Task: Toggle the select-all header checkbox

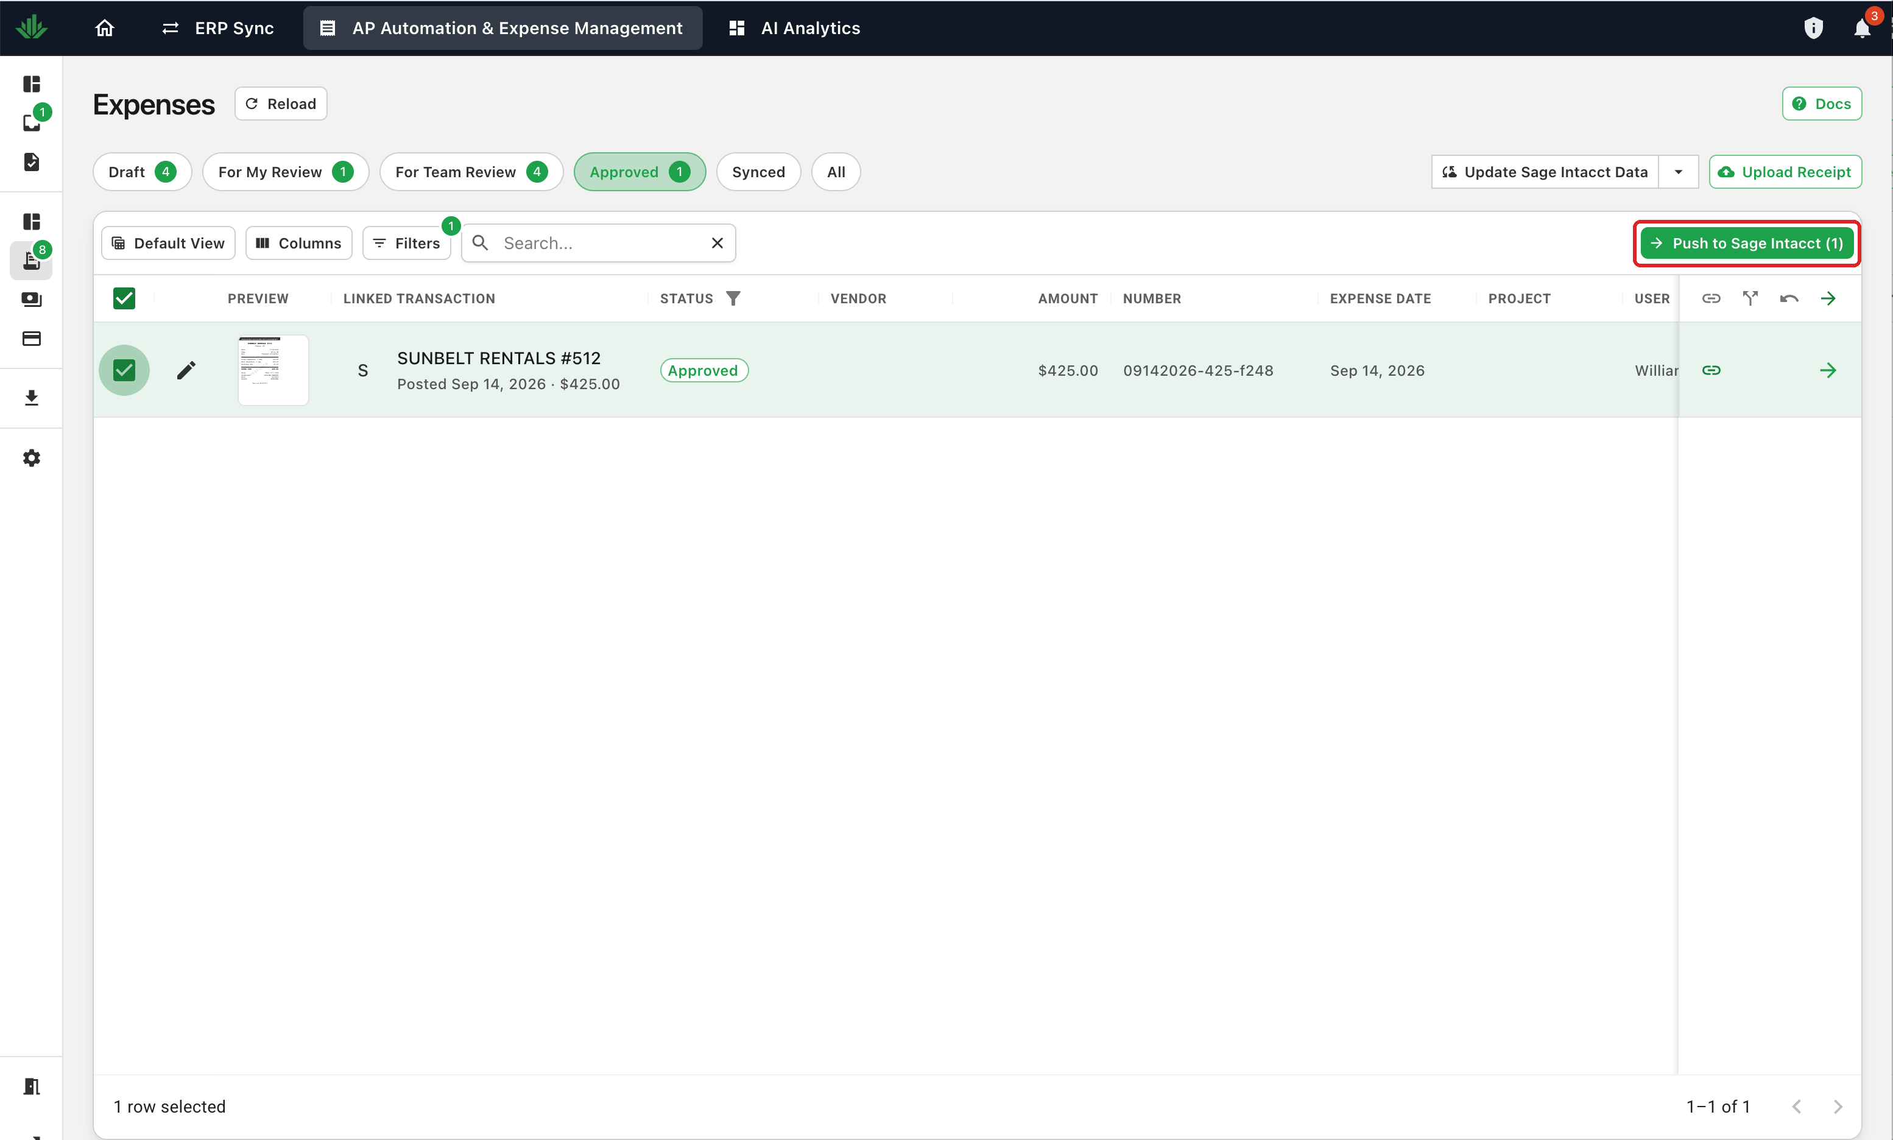Action: point(124,298)
